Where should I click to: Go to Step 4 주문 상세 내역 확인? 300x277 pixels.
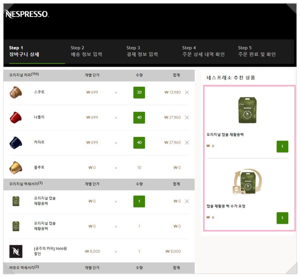(203, 51)
